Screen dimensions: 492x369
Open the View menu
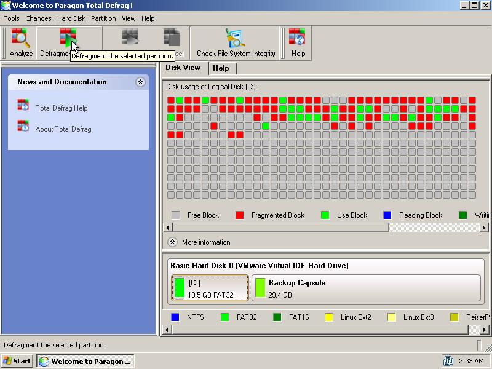129,18
